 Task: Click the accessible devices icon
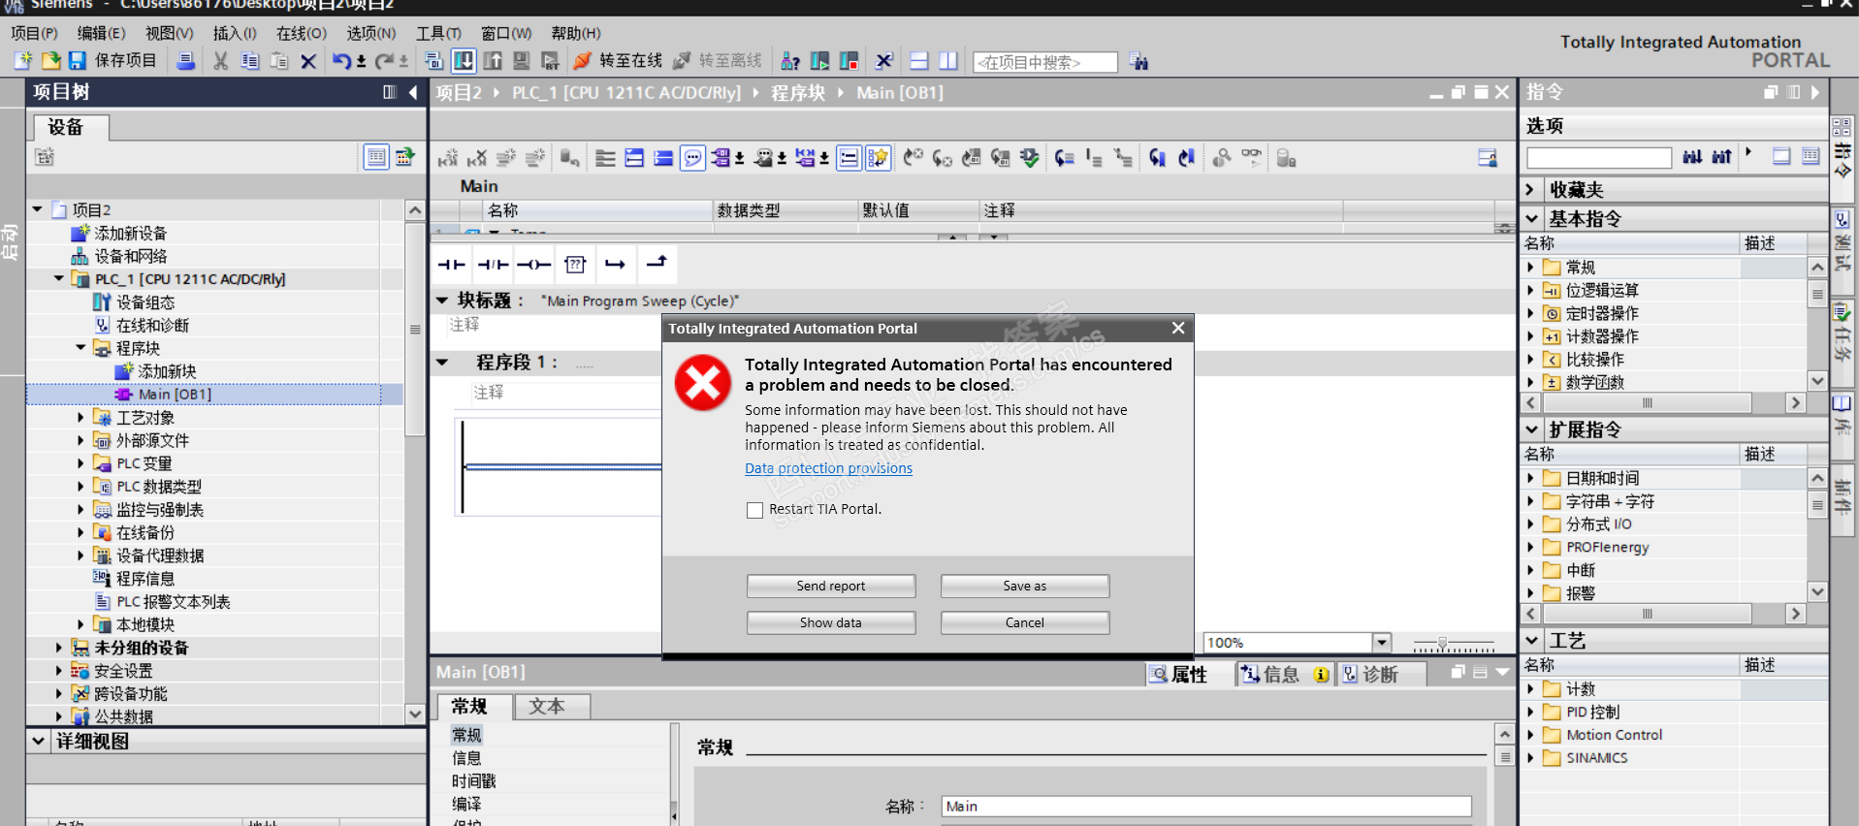pyautogui.click(x=790, y=61)
